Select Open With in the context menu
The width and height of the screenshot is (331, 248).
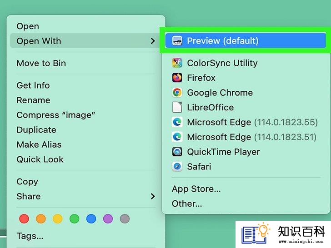click(x=86, y=41)
